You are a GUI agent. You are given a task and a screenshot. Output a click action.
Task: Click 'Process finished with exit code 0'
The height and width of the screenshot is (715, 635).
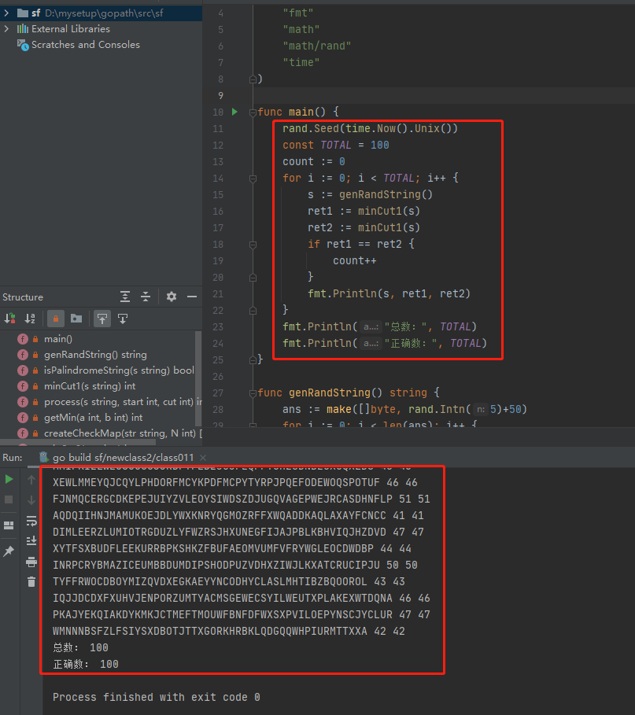coord(157,697)
